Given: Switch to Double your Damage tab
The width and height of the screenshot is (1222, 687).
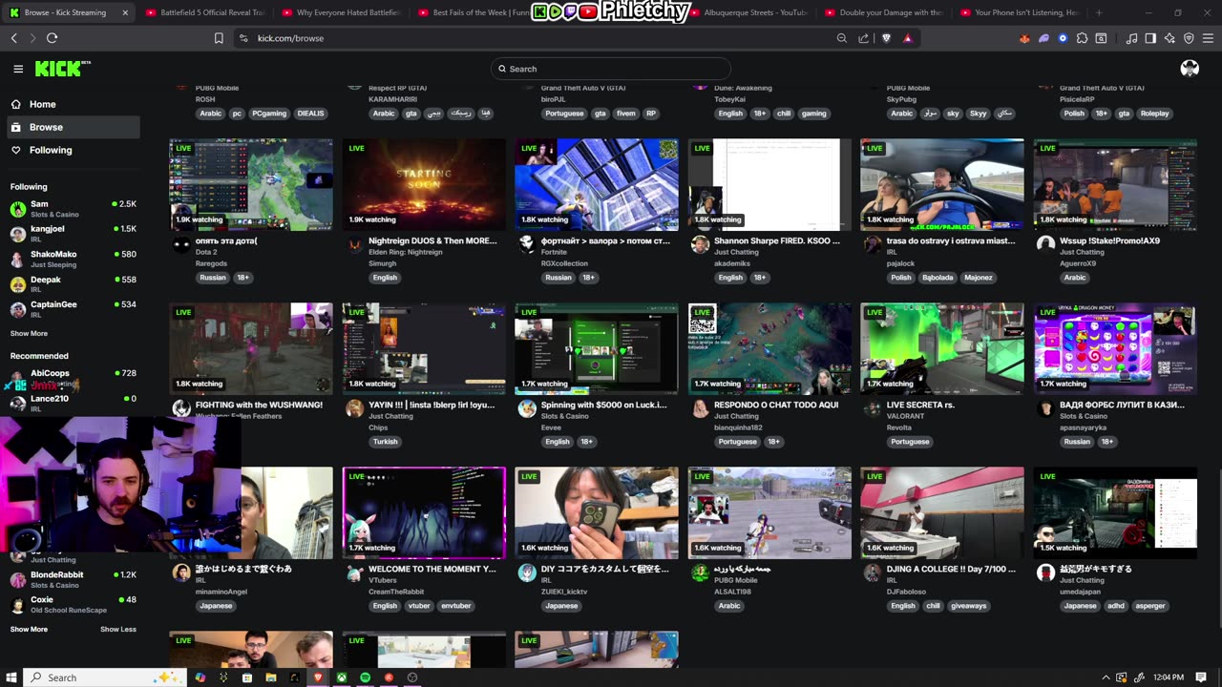Looking at the screenshot, I should [x=886, y=12].
